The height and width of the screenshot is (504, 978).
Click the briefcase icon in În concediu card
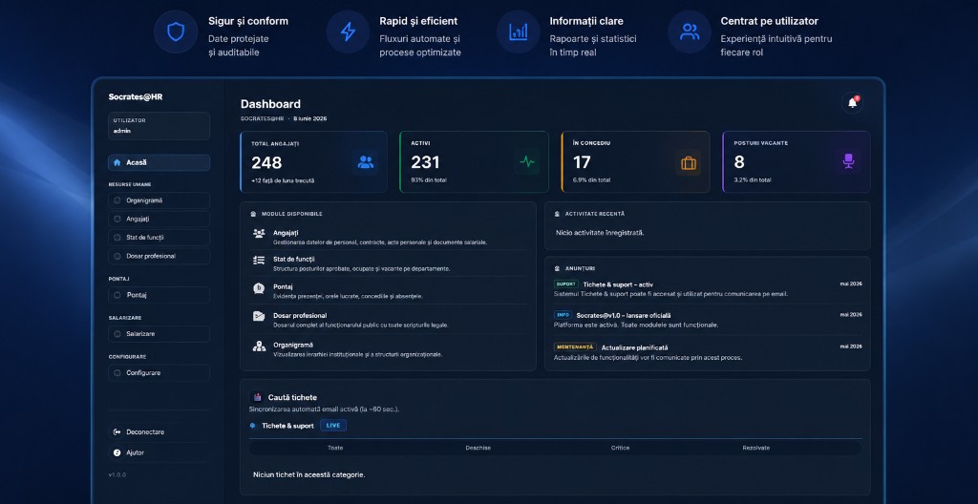[x=688, y=163]
